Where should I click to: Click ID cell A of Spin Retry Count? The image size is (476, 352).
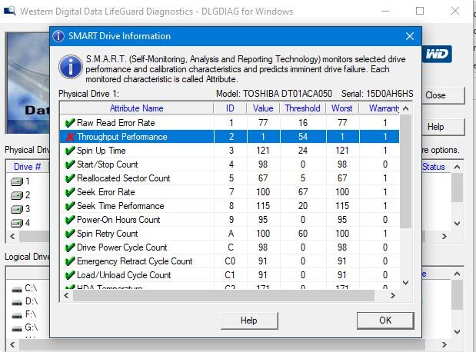pyautogui.click(x=231, y=234)
